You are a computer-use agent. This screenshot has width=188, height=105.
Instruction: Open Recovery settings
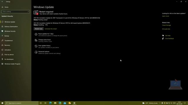pos(7,45)
